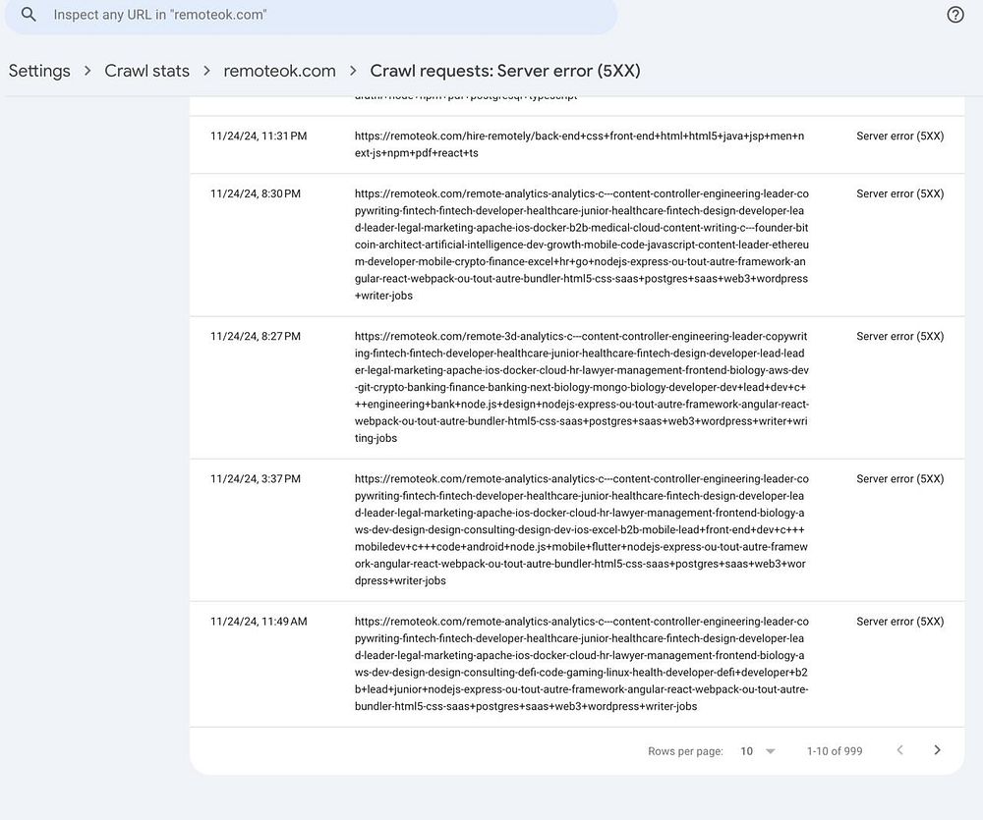The width and height of the screenshot is (983, 820).
Task: Go to previous page arrow
Action: pos(899,750)
